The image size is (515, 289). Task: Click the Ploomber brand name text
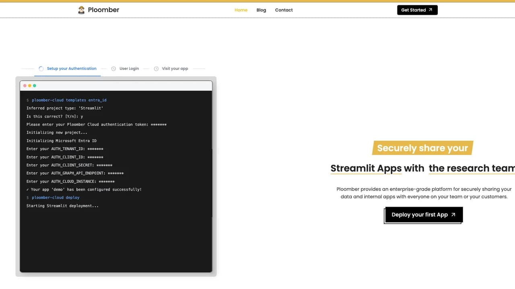tap(103, 10)
